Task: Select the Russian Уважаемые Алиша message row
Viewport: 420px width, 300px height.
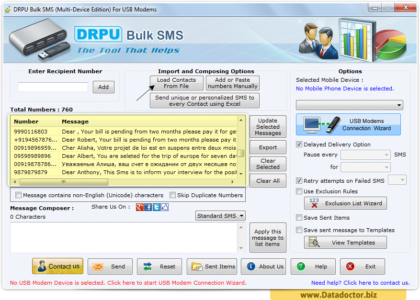Action: pos(124,164)
